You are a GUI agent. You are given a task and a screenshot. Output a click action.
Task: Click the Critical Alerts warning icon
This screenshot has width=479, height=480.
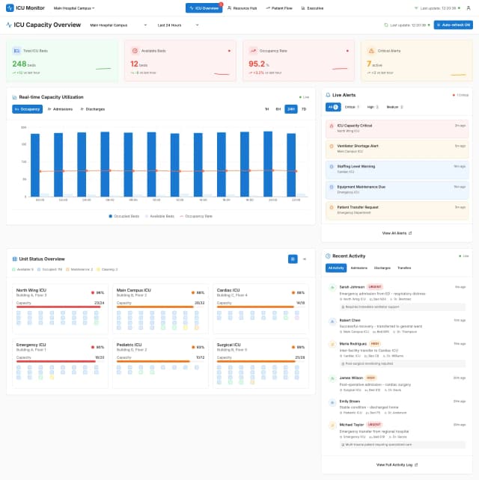[x=371, y=51]
